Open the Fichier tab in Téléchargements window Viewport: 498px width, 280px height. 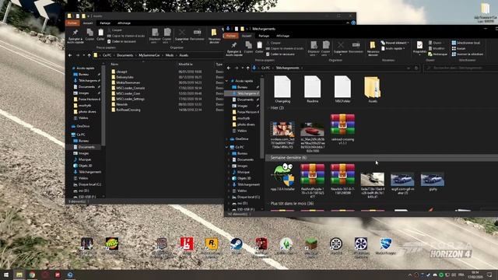231,36
